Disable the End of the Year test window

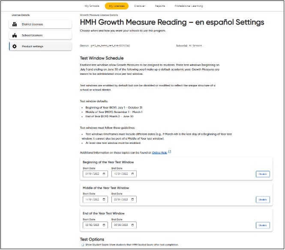(x=263, y=225)
